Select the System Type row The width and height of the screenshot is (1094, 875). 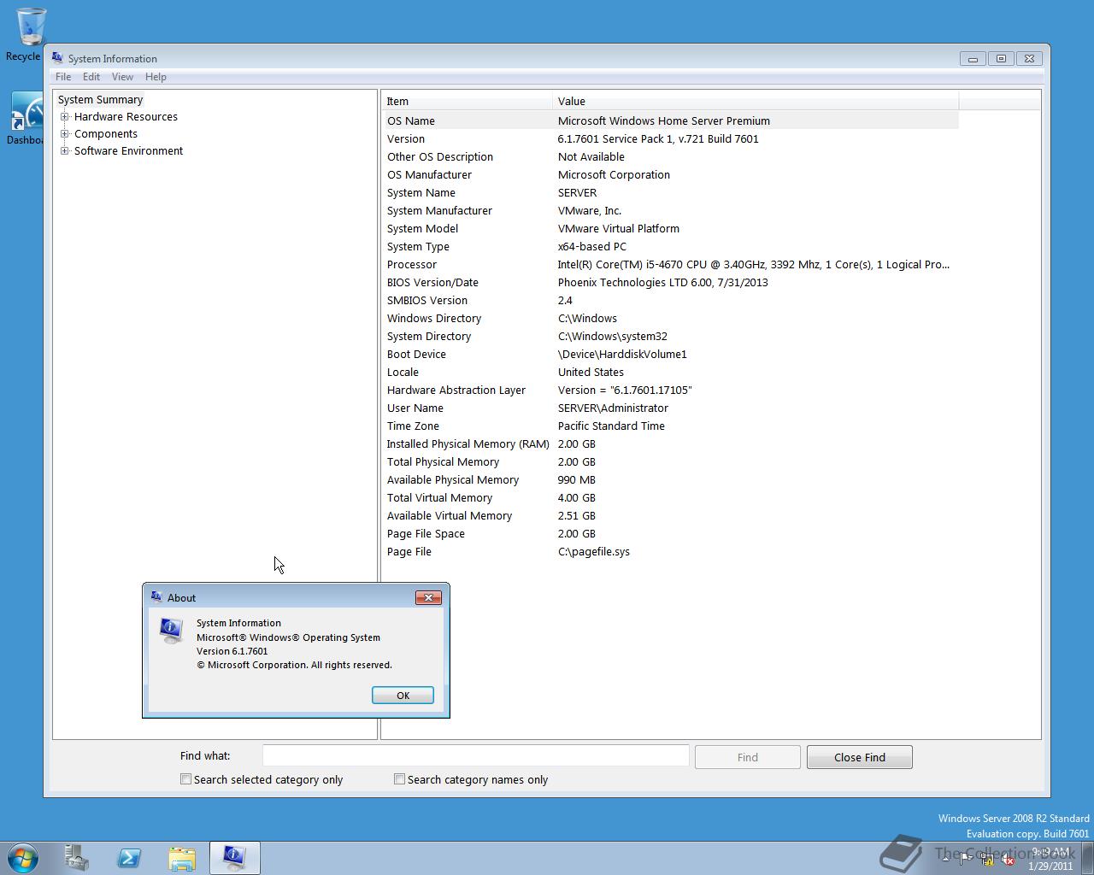(670, 246)
